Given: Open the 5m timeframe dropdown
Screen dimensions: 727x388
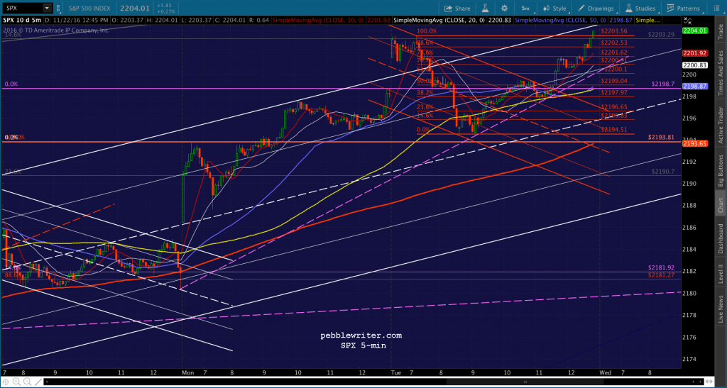Looking at the screenshot, I should 525,9.
